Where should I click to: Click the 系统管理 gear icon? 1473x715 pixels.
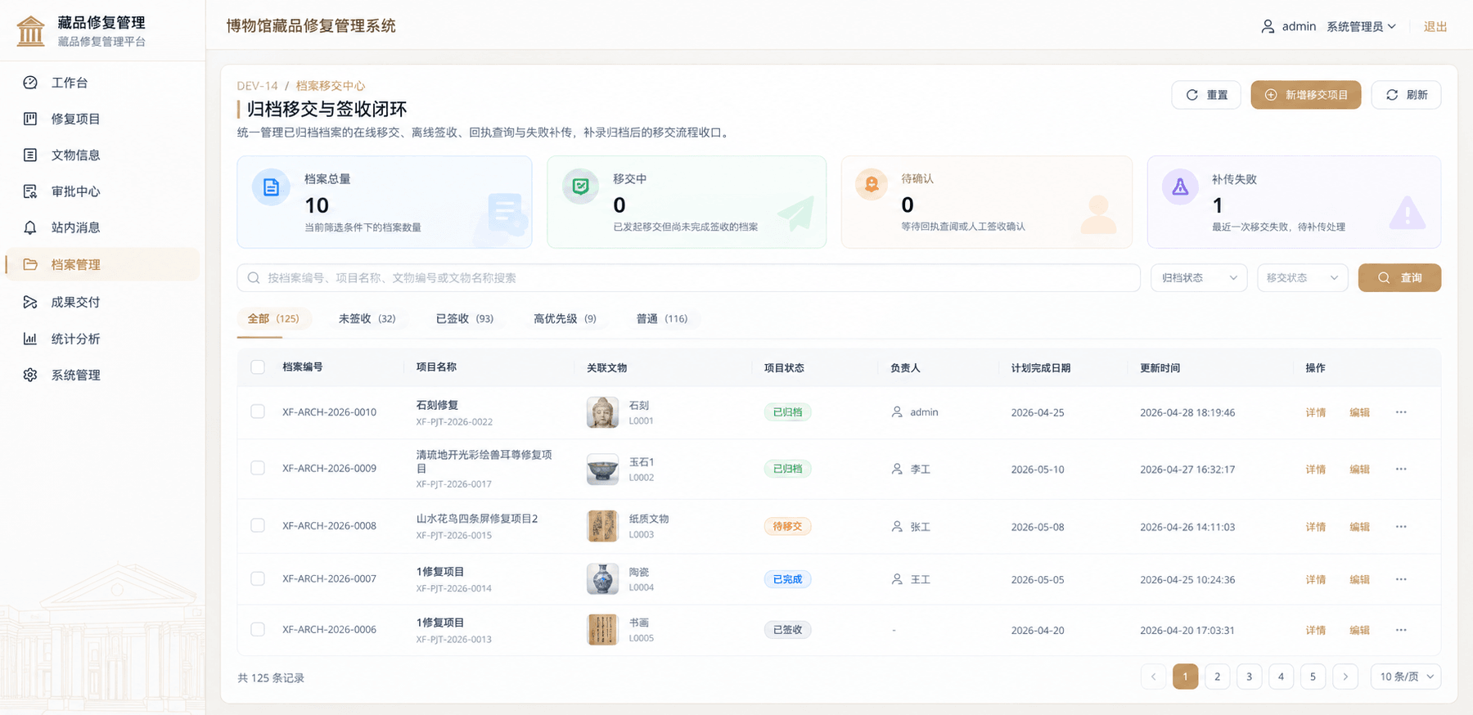click(30, 375)
